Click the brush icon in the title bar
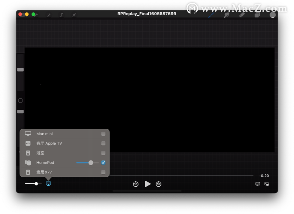The height and width of the screenshot is (214, 294). click(211, 15)
